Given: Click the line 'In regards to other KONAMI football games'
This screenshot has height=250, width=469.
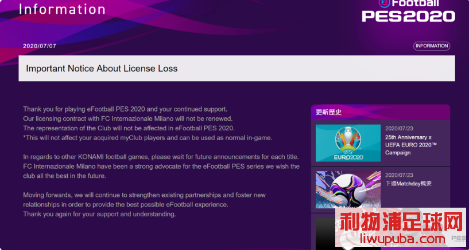Looking at the screenshot, I should (161, 157).
